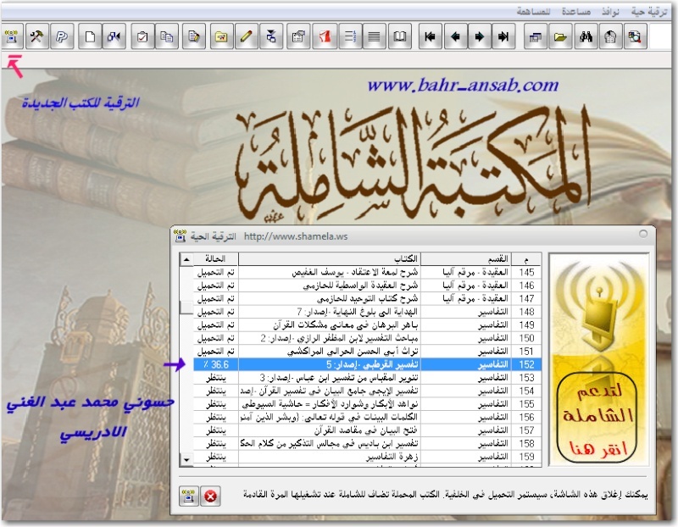Click the yellow folder with picture icon
The image size is (678, 527).
(x=221, y=36)
